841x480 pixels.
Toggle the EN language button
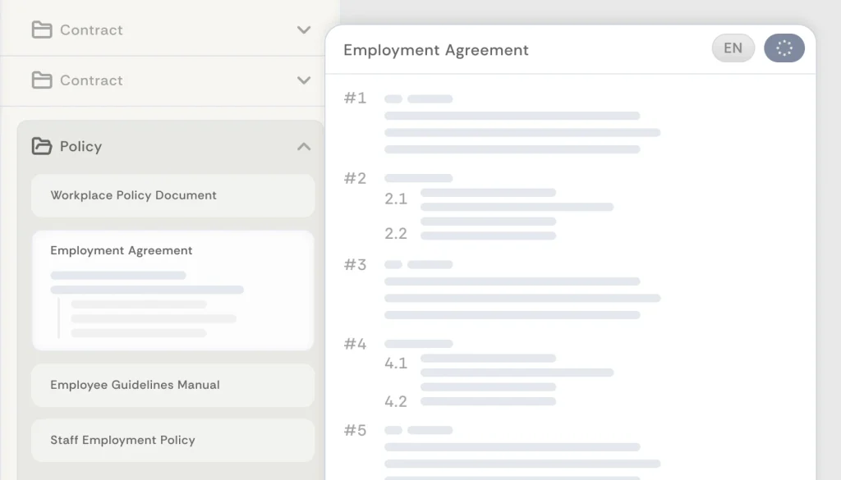[733, 48]
